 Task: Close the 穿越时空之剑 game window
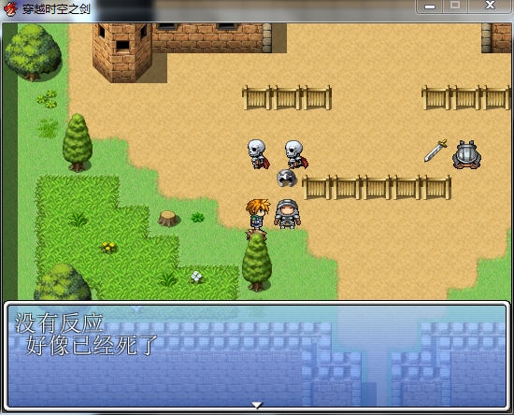pyautogui.click(x=490, y=6)
